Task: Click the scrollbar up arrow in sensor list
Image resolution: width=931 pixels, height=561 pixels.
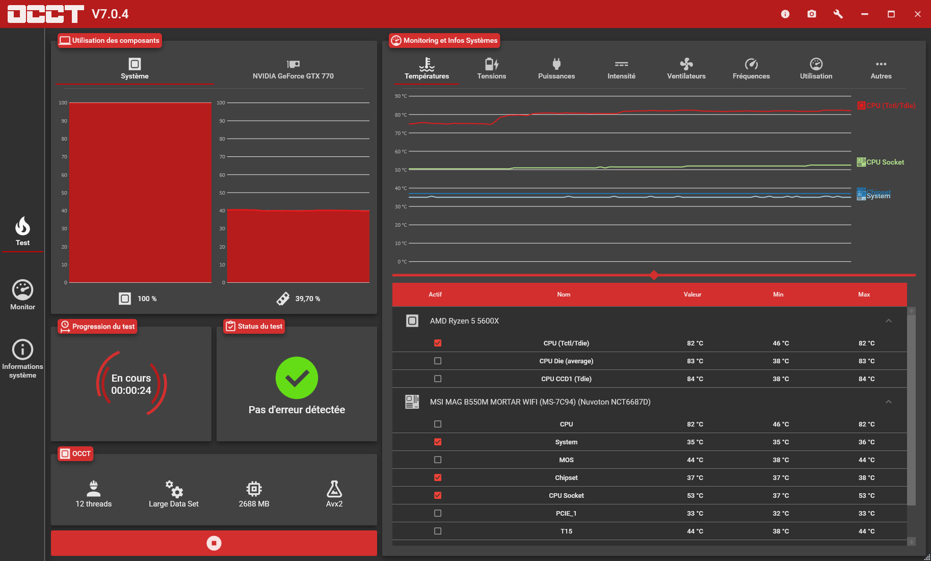Action: (912, 311)
